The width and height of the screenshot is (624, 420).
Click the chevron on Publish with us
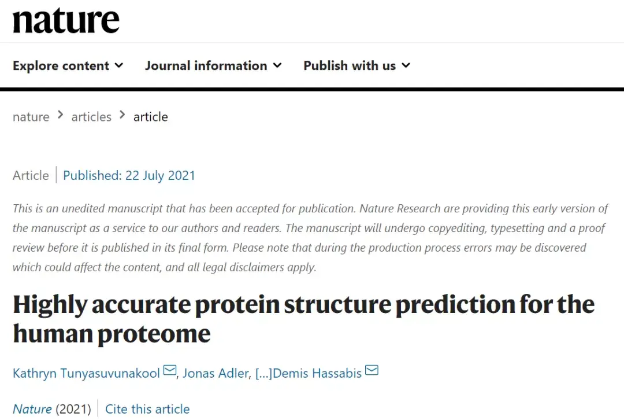click(x=405, y=65)
